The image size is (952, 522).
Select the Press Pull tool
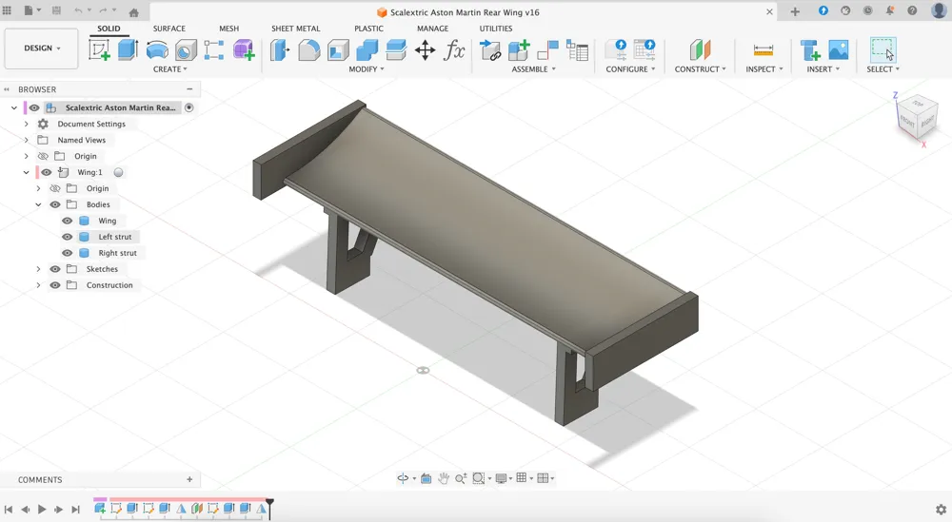pos(280,50)
